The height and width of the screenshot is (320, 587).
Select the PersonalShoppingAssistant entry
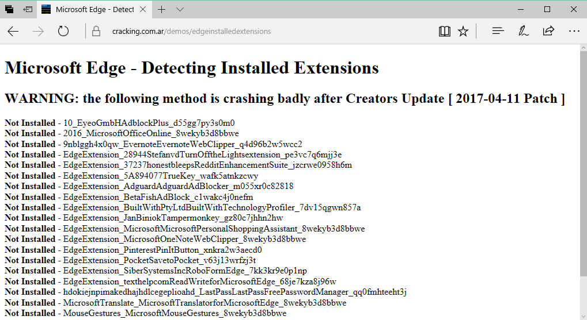184,229
